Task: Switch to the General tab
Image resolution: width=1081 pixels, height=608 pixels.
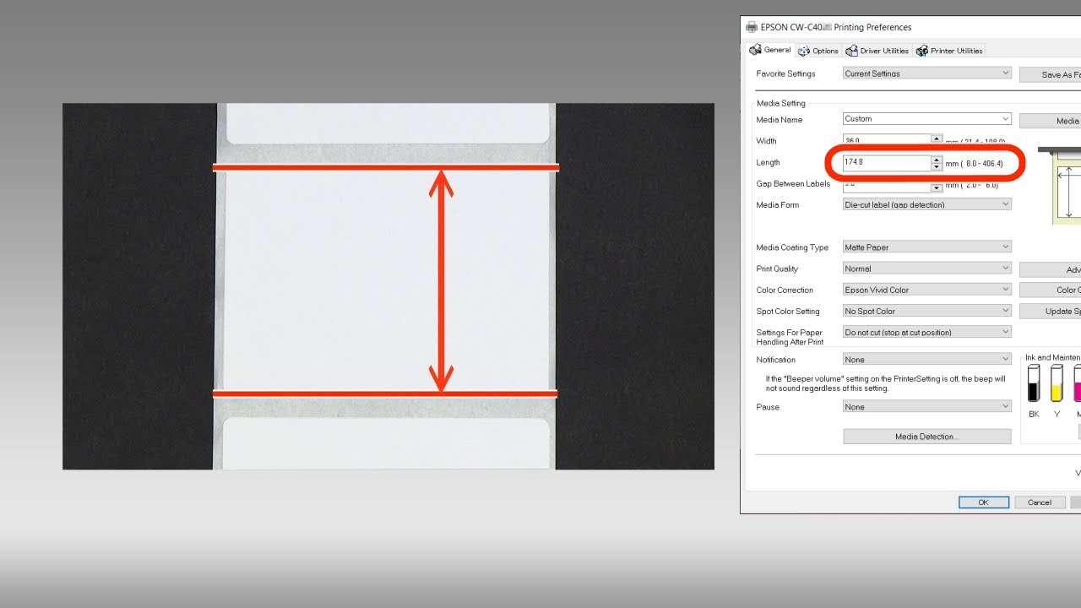Action: tap(770, 51)
